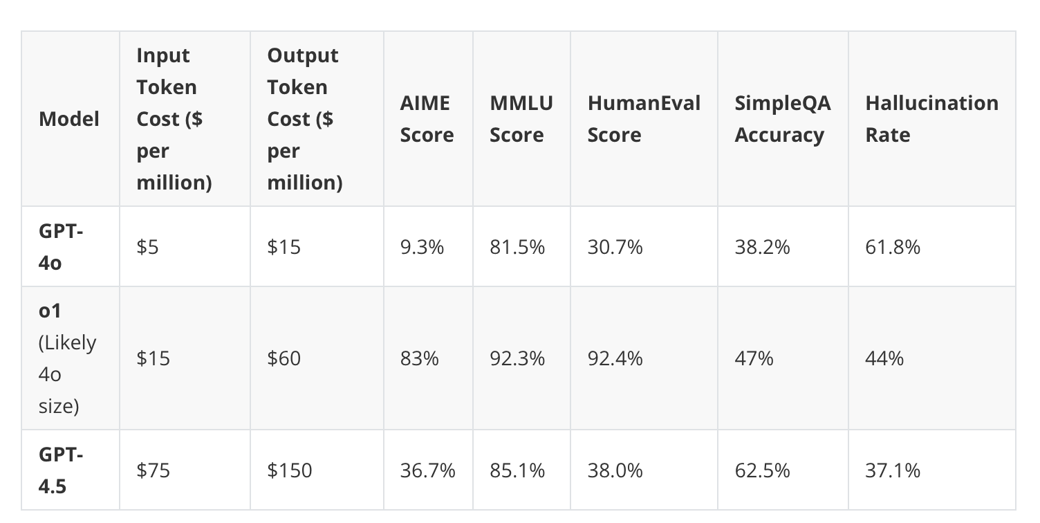Click the AIME Score column header
Image resolution: width=1040 pixels, height=523 pixels.
(x=427, y=119)
